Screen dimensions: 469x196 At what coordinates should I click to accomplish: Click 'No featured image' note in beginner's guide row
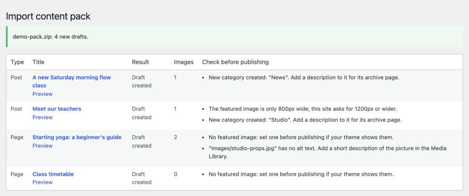tap(300, 137)
